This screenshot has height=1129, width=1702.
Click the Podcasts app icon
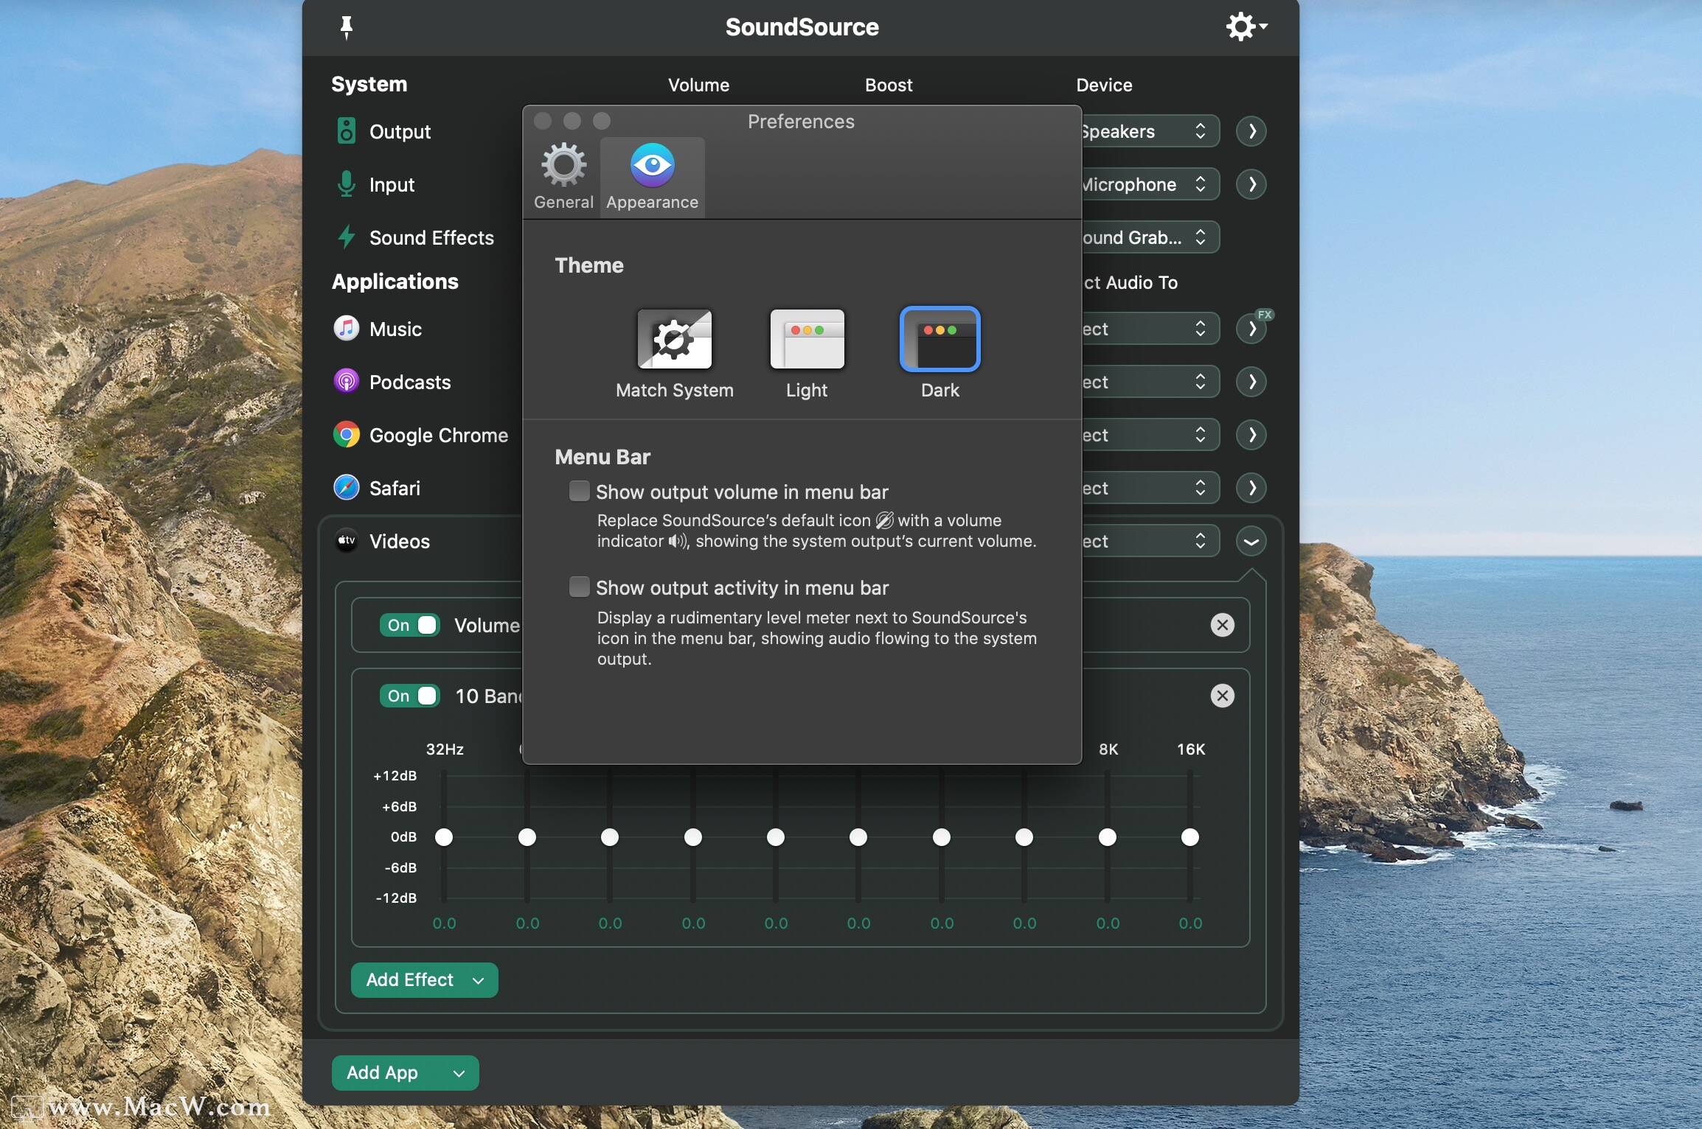coord(346,381)
